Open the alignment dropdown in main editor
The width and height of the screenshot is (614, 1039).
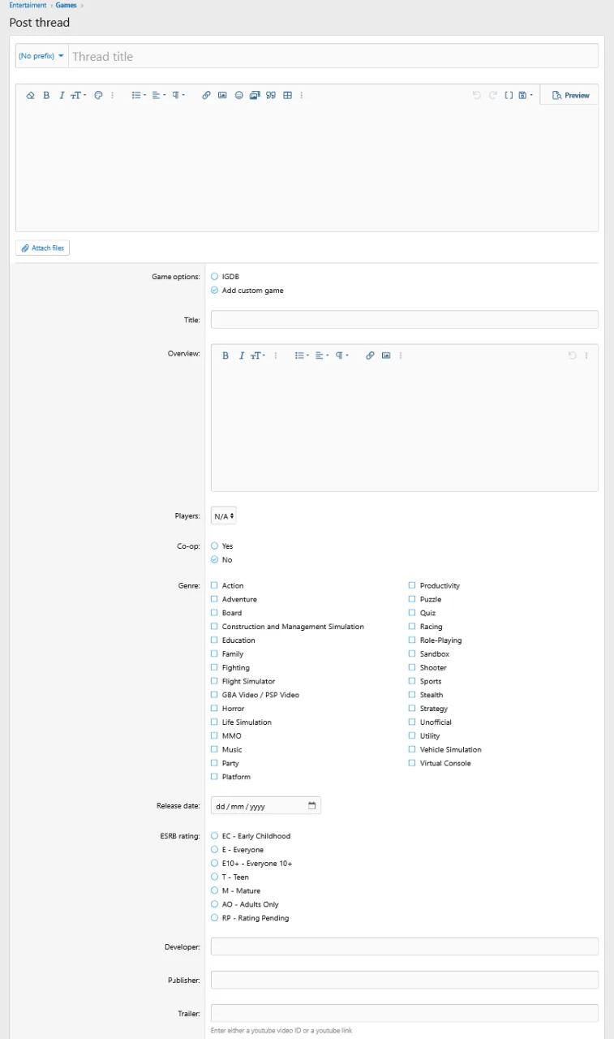[x=159, y=95]
